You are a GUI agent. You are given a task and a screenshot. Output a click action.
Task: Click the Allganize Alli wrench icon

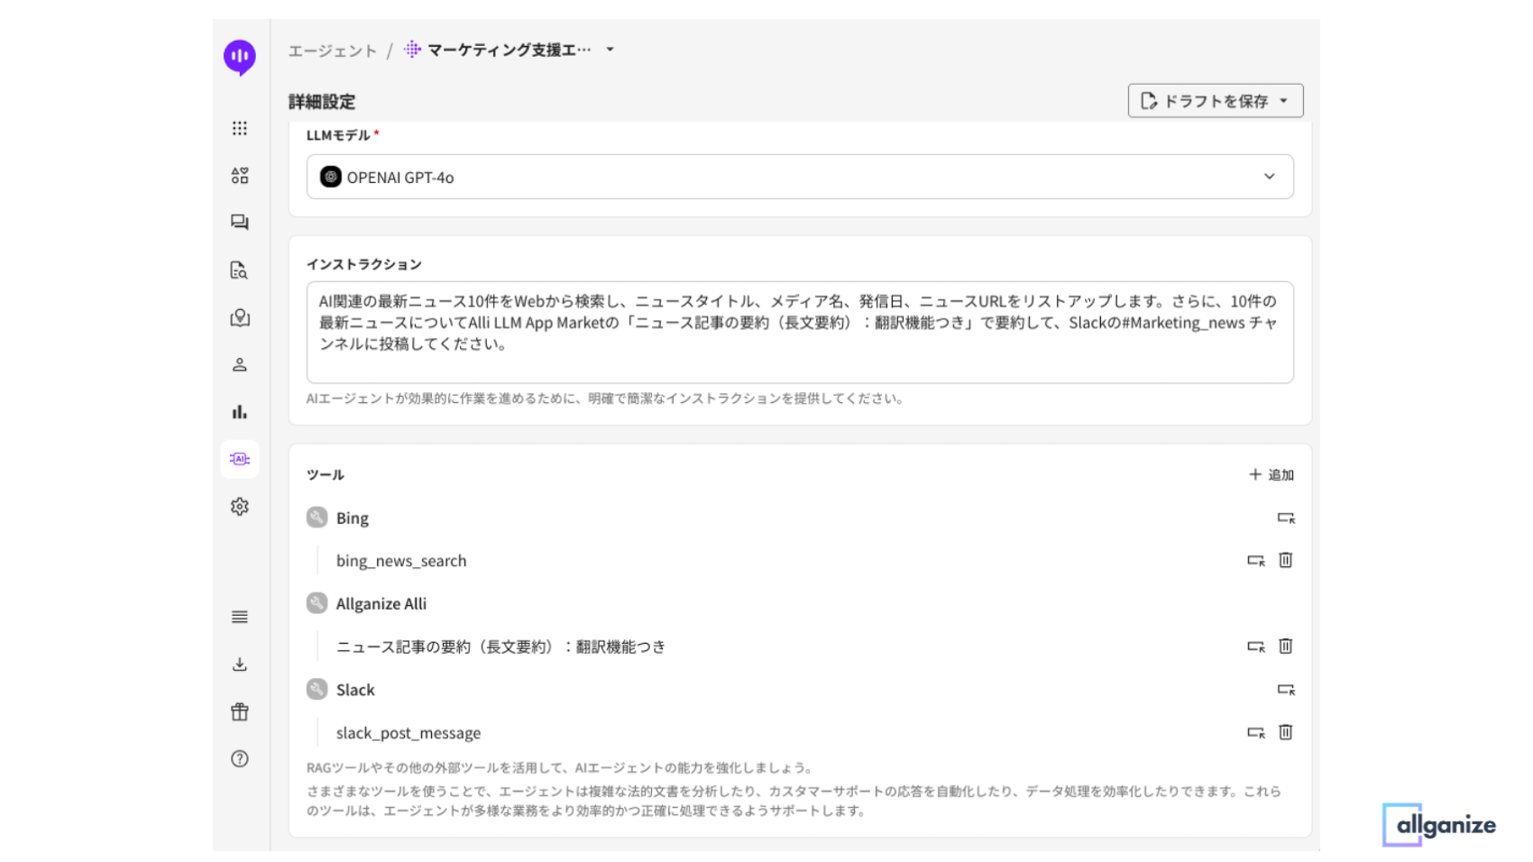[317, 602]
